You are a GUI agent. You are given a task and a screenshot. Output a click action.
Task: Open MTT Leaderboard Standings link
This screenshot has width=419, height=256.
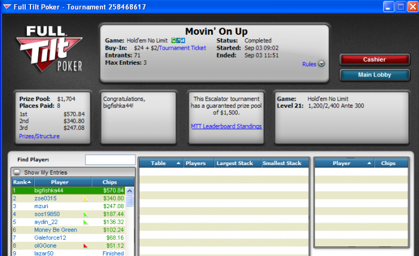click(226, 126)
